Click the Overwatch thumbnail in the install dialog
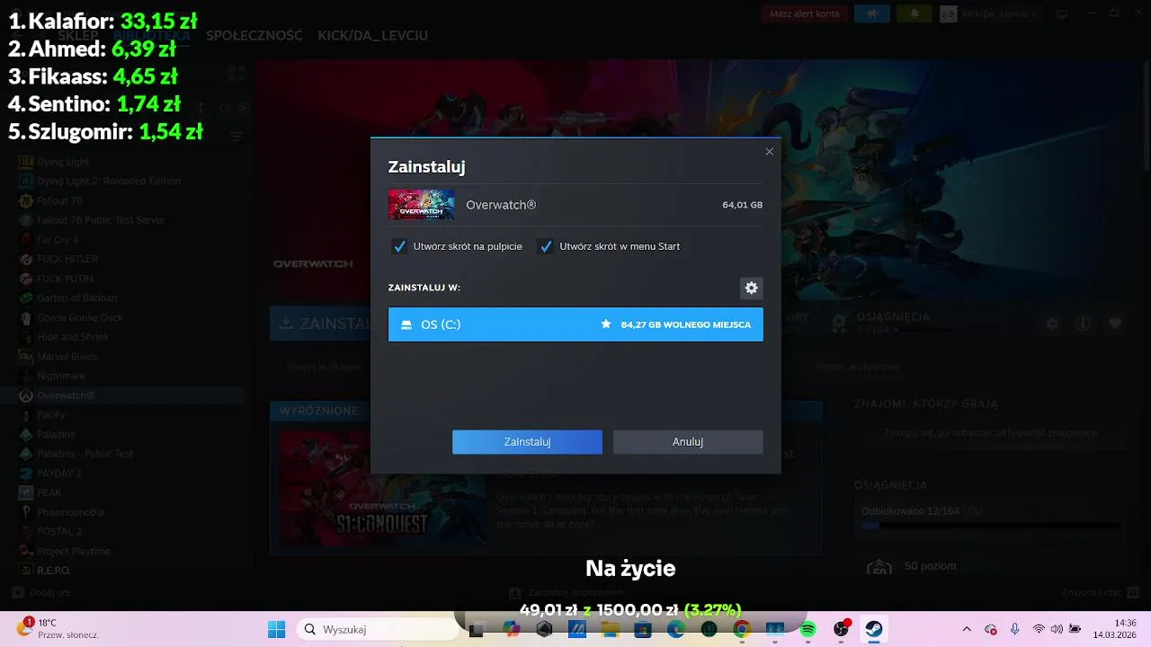Screen dimensions: 1151x647 click(x=421, y=205)
